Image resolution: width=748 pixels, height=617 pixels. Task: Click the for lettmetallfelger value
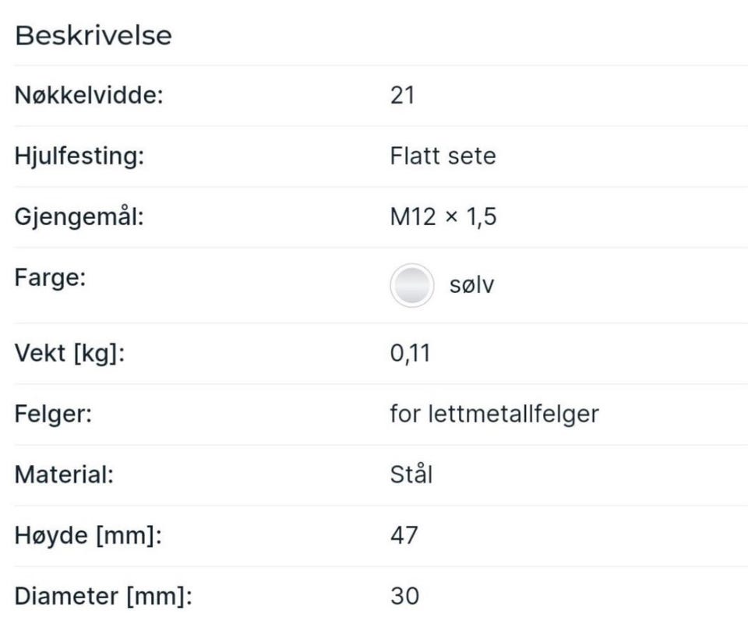point(494,414)
